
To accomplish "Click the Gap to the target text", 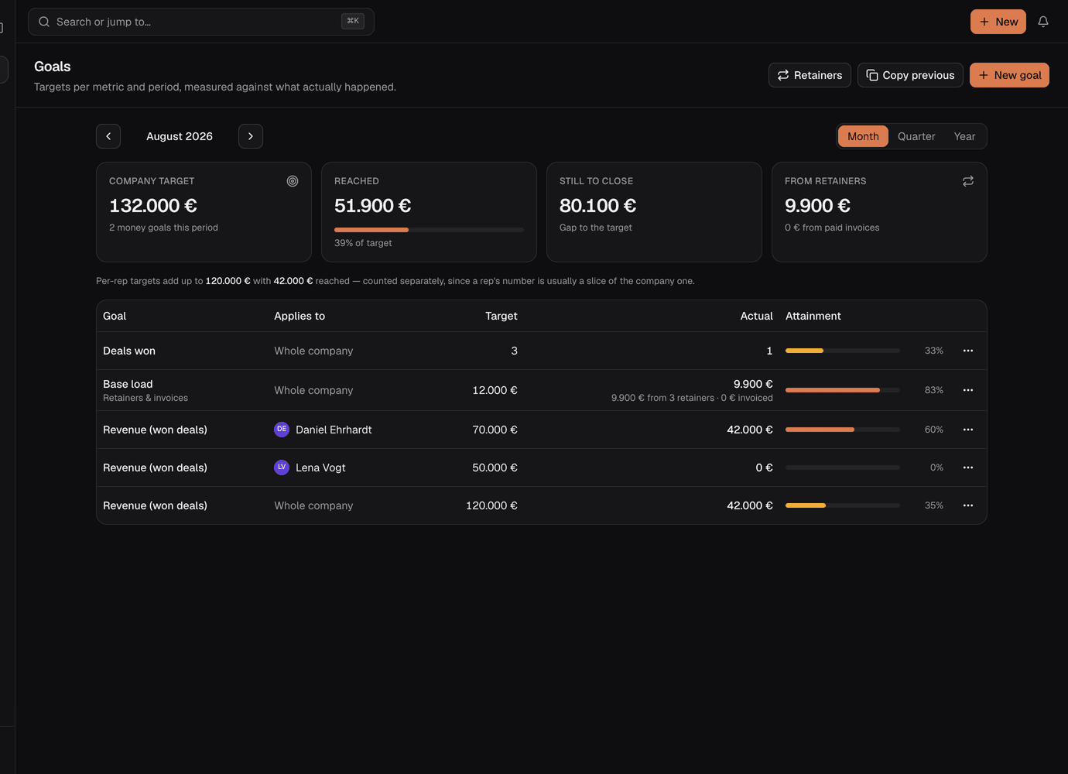I will (596, 228).
